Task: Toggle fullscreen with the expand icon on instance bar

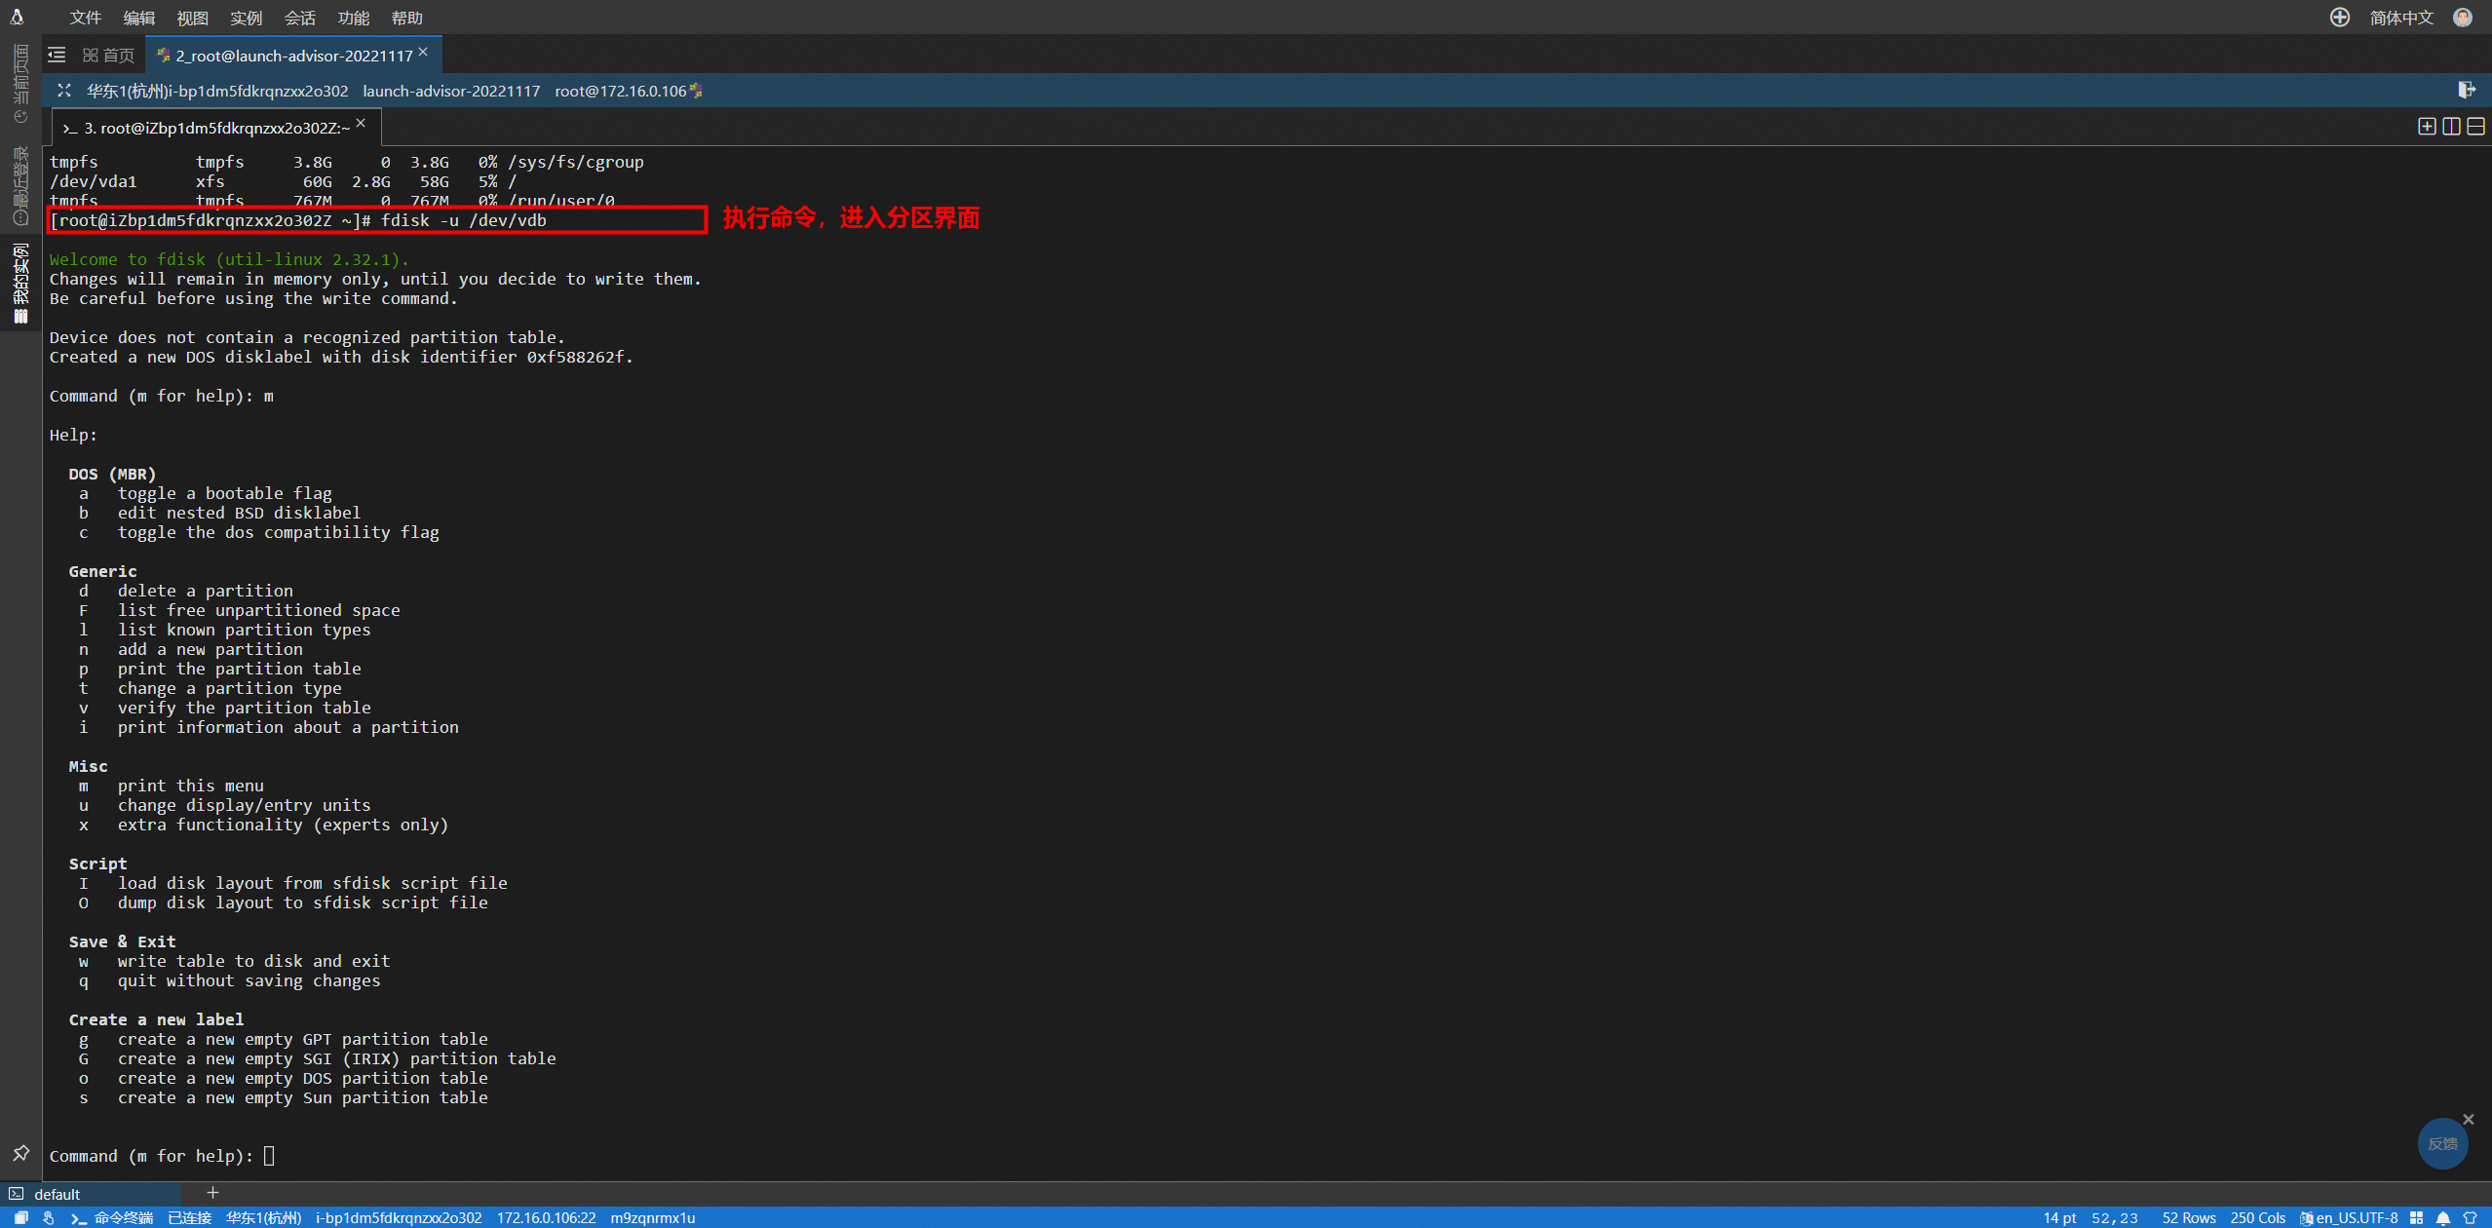Action: click(x=63, y=90)
